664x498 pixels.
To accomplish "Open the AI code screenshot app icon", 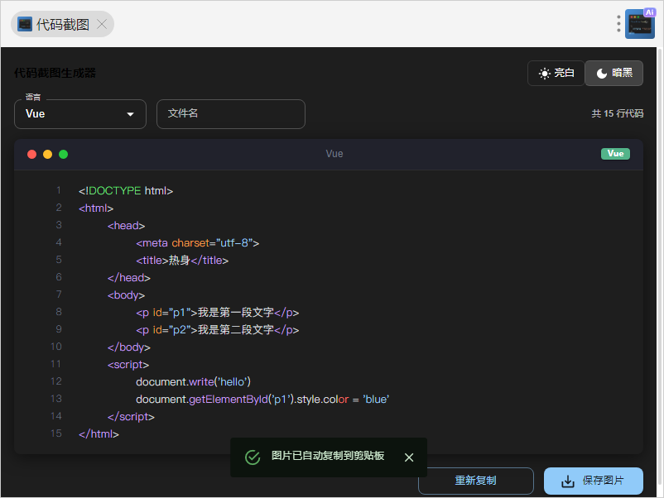I will pos(640,24).
